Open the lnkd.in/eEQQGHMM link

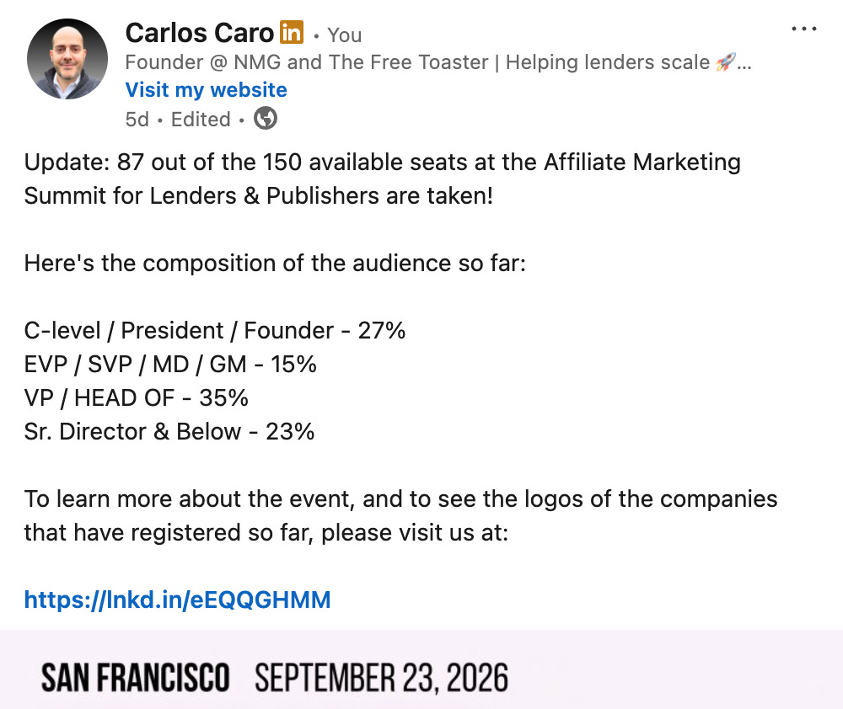177,600
